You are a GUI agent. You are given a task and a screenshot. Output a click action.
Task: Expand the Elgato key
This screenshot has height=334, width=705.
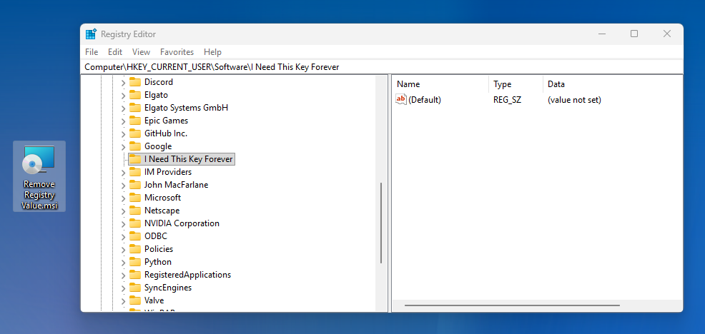coord(123,95)
